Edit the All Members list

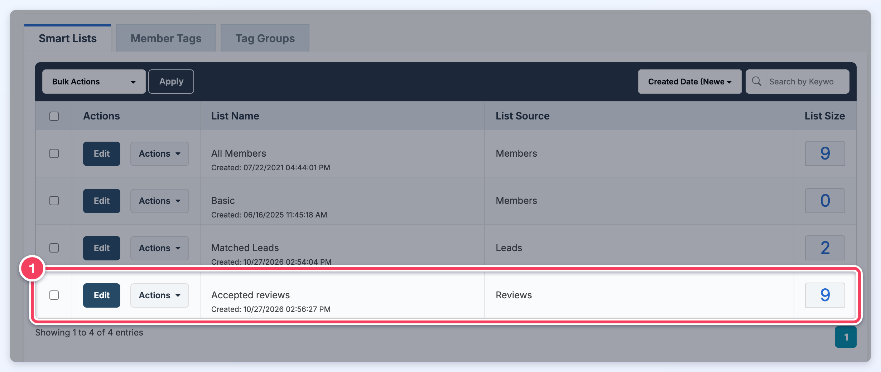102,153
